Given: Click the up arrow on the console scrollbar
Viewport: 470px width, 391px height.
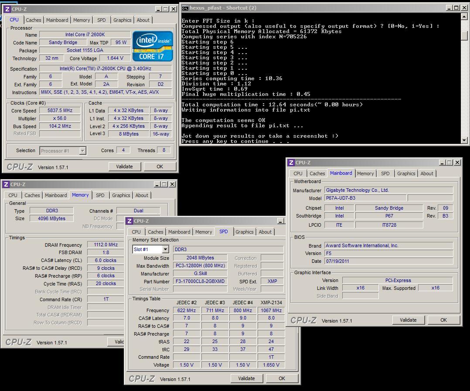Looking at the screenshot, I should click(464, 17).
